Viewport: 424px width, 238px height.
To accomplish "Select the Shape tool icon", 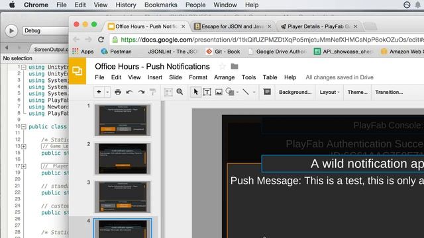I will click(x=230, y=92).
